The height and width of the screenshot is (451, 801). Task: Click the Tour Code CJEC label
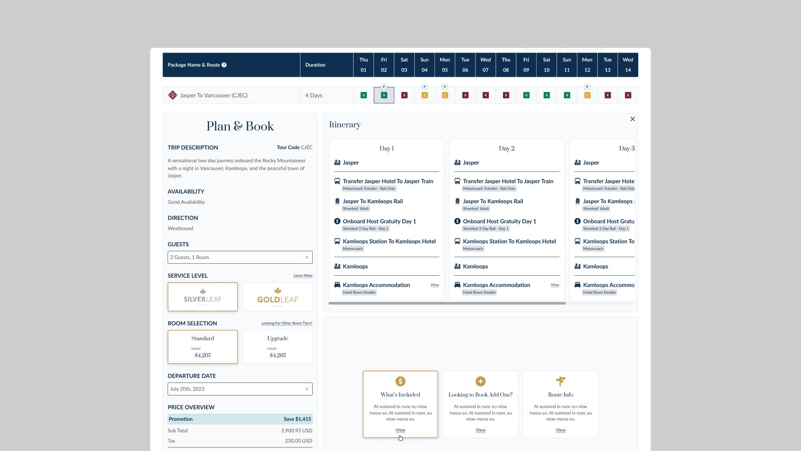pos(295,147)
